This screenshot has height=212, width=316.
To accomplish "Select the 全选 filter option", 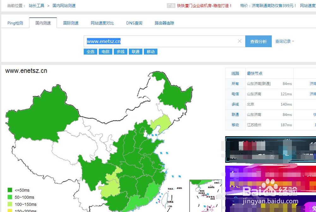I will (x=90, y=51).
